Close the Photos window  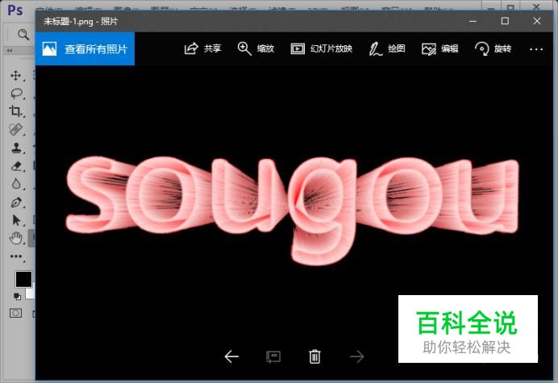pos(537,21)
